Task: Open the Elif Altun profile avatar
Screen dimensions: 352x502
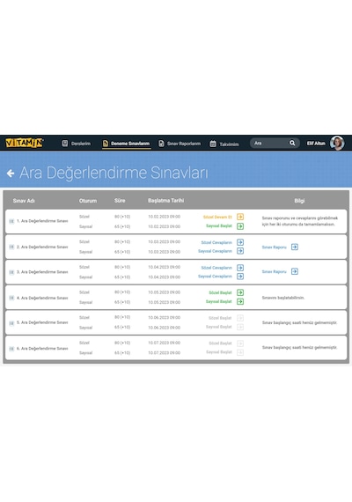Action: pos(337,143)
